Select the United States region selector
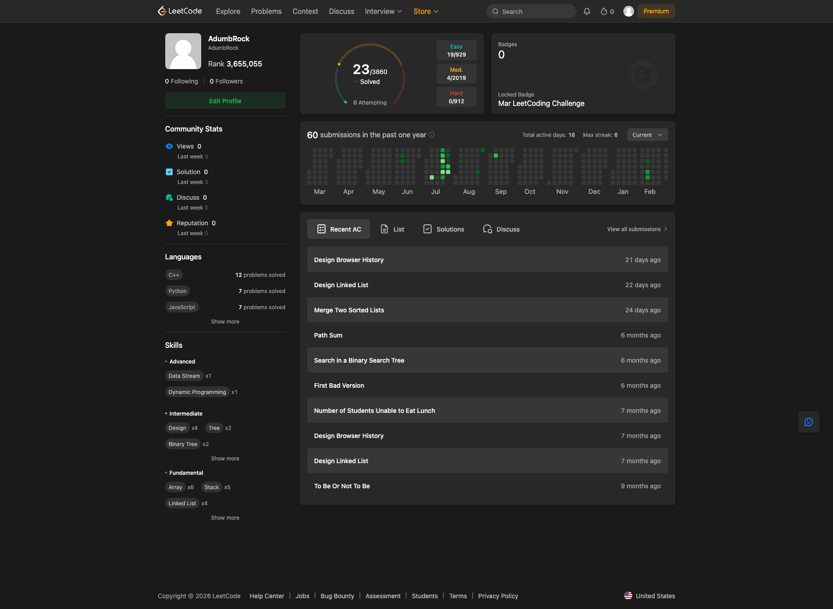The height and width of the screenshot is (609, 833). point(649,596)
